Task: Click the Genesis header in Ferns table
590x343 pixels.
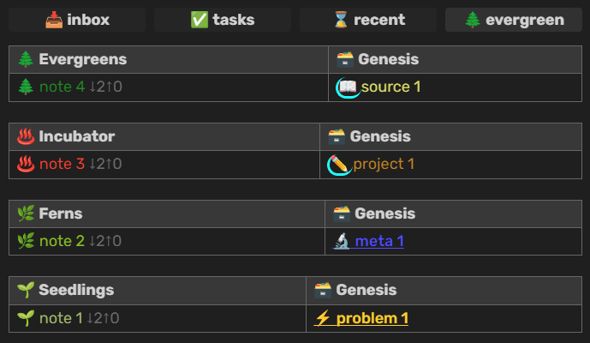Action: (384, 214)
